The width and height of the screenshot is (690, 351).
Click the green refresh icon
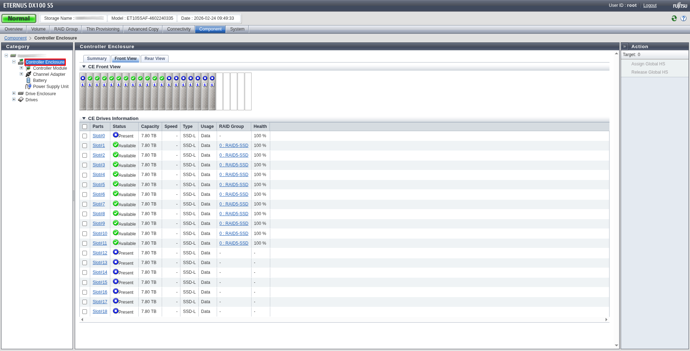(x=674, y=18)
